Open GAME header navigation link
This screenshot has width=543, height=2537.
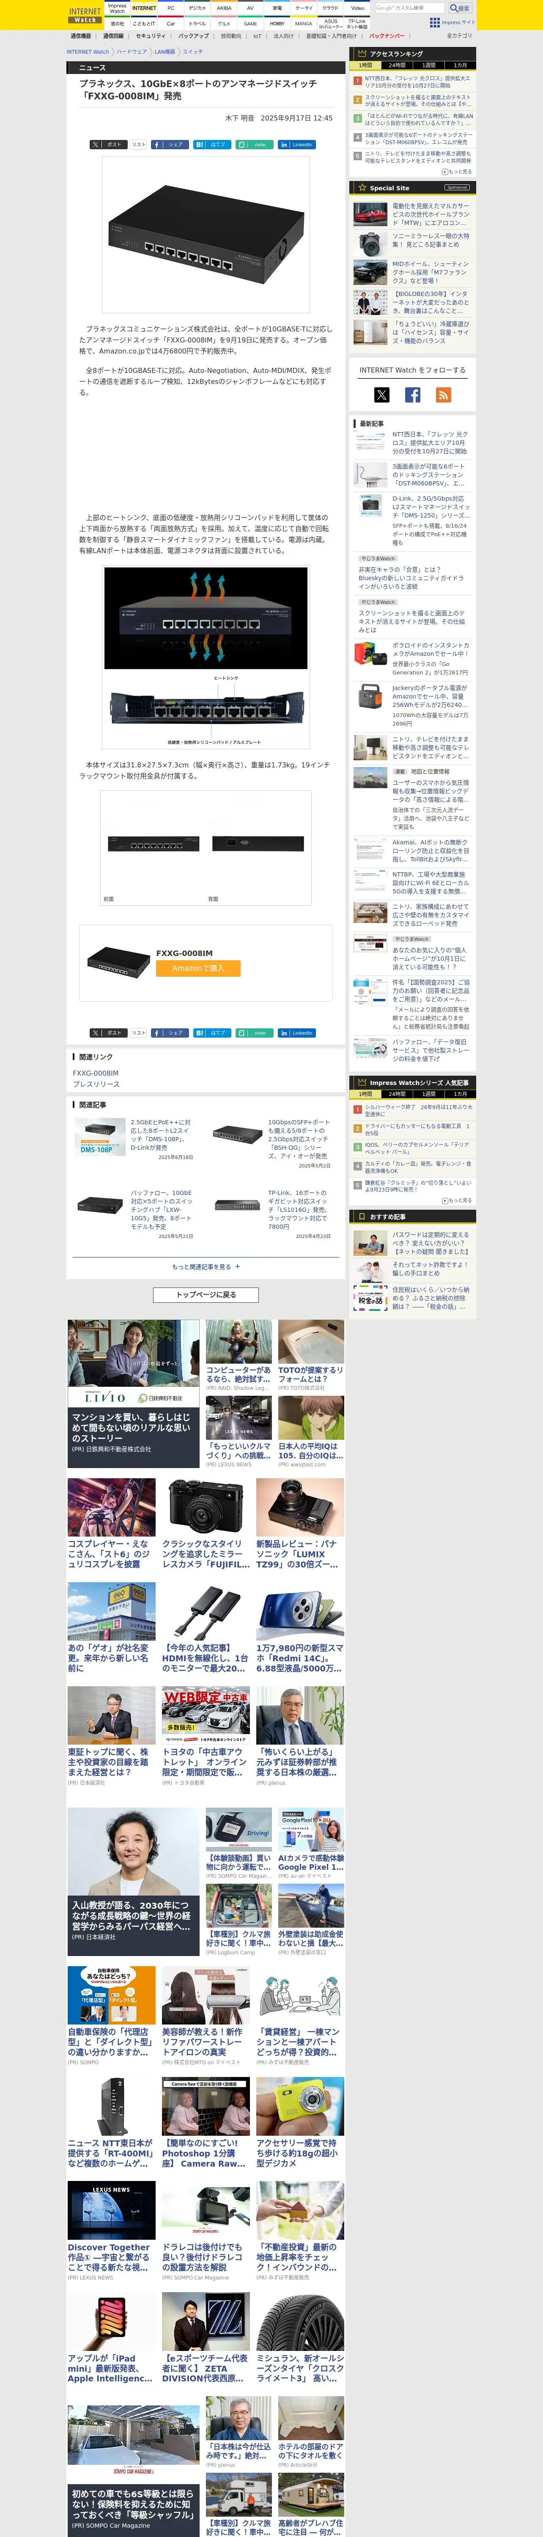coord(250,23)
